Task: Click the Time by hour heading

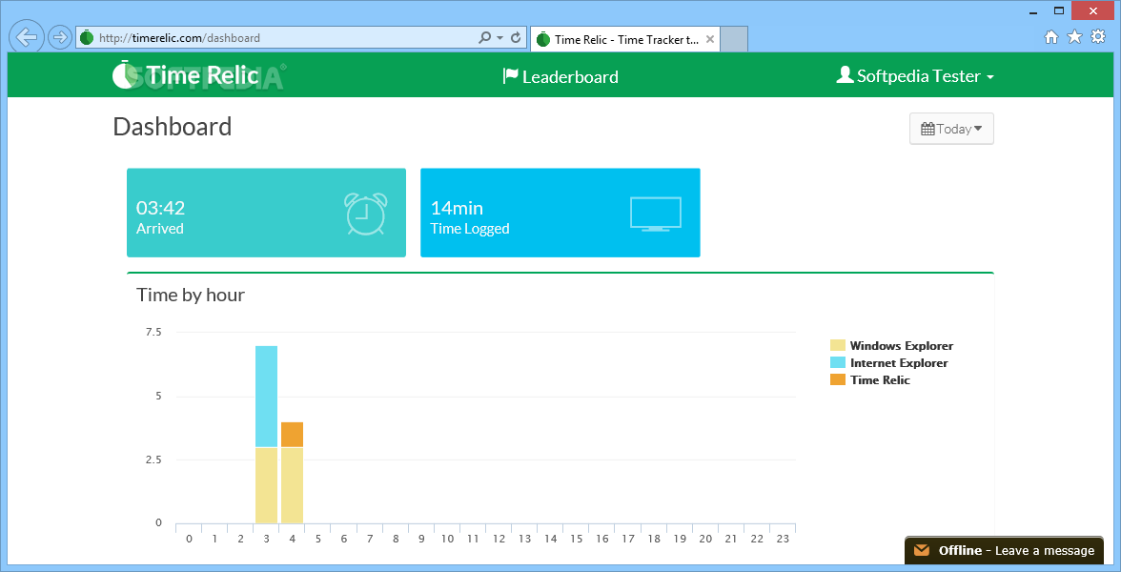Action: 191,295
